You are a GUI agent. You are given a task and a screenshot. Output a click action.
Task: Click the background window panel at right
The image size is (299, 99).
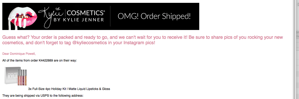click(x=297, y=50)
